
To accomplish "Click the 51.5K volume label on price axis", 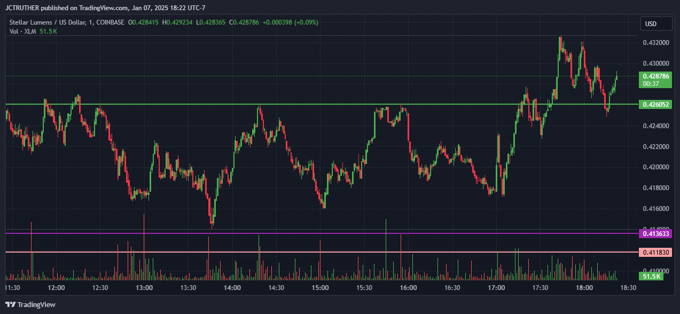I will click(651, 276).
